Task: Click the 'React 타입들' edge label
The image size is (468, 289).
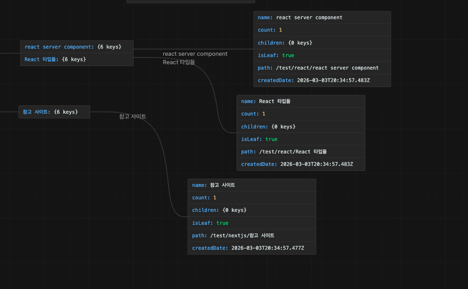Action: 179,62
